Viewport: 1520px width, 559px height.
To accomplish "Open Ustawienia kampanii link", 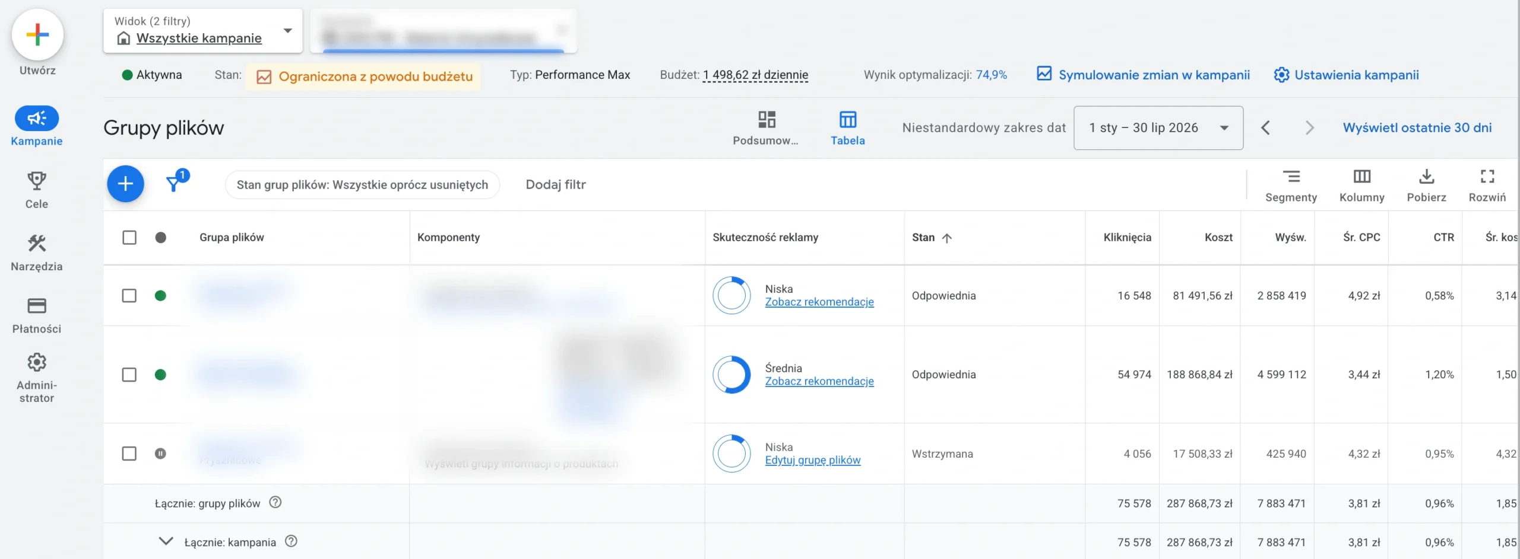I will (x=1346, y=75).
